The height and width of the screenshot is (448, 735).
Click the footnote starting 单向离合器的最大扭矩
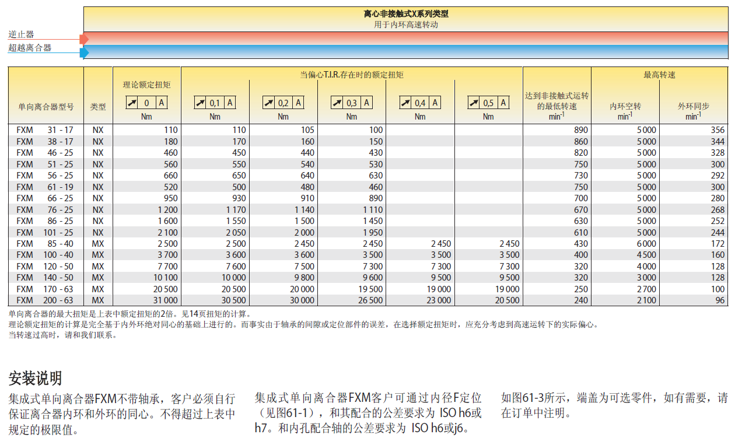tap(129, 314)
